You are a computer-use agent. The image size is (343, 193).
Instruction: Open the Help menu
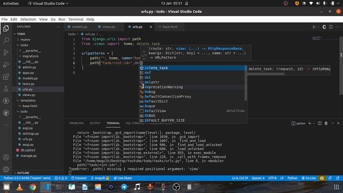click(x=90, y=19)
